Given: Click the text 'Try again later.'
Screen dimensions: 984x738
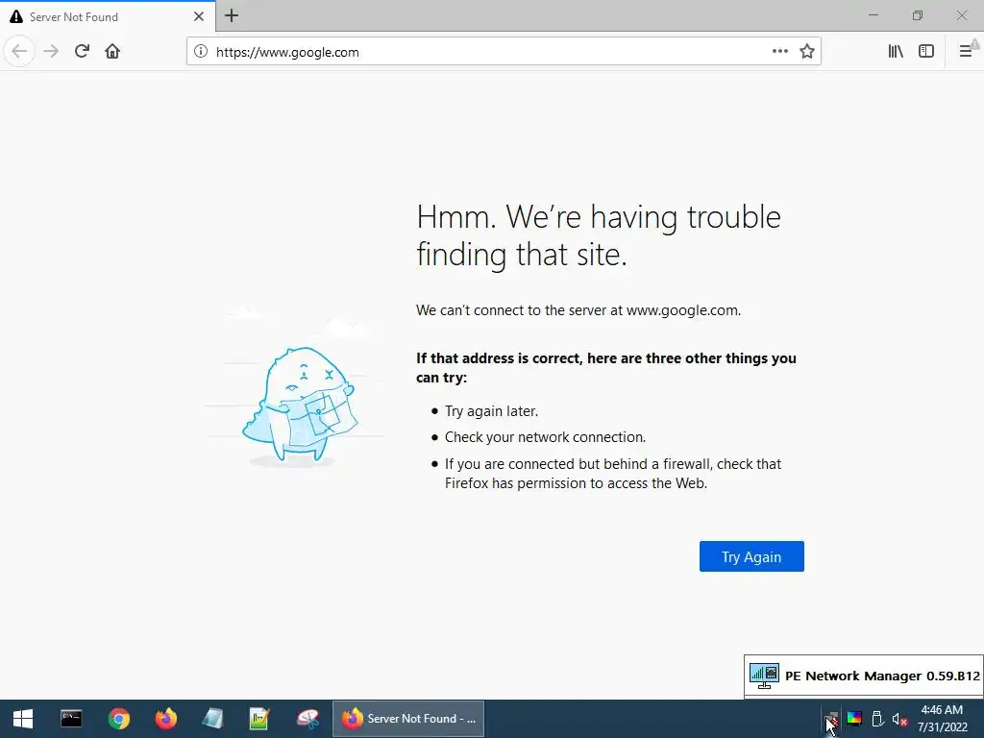Looking at the screenshot, I should point(491,411).
